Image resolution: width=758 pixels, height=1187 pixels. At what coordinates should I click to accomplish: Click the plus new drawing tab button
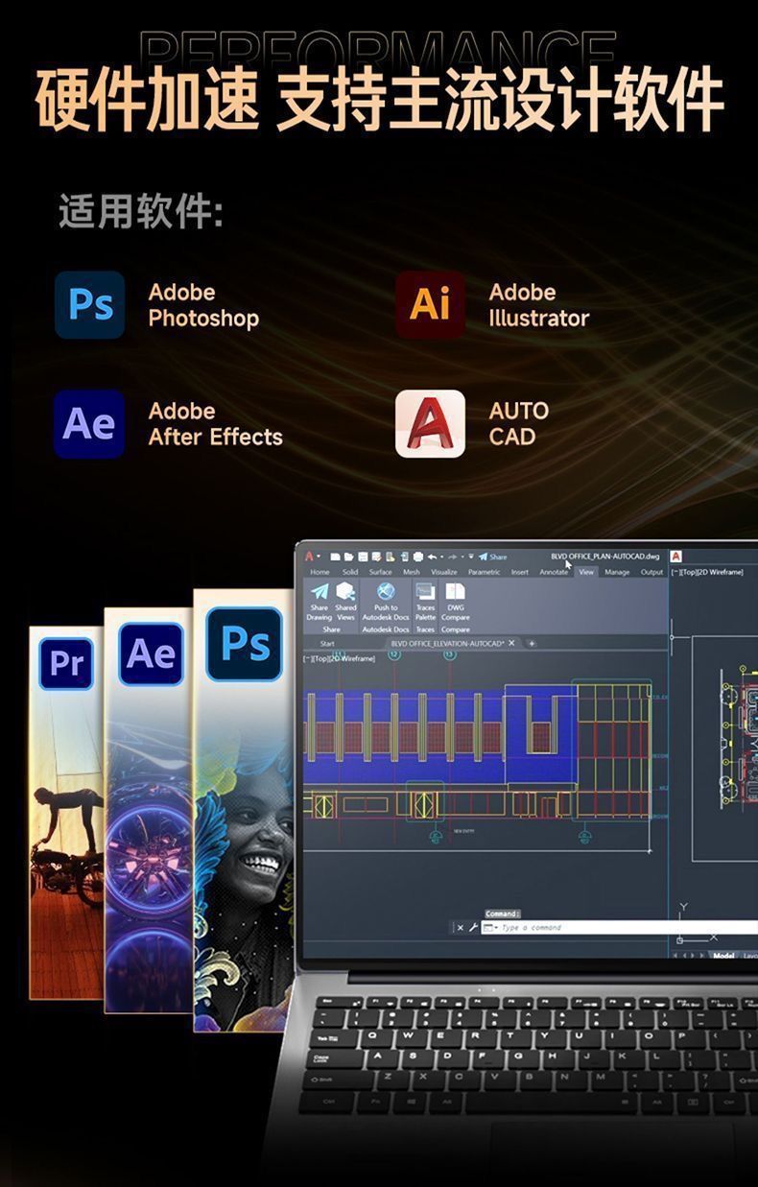pos(532,643)
